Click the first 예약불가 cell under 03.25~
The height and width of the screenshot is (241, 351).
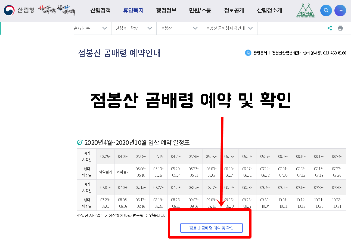click(105, 172)
